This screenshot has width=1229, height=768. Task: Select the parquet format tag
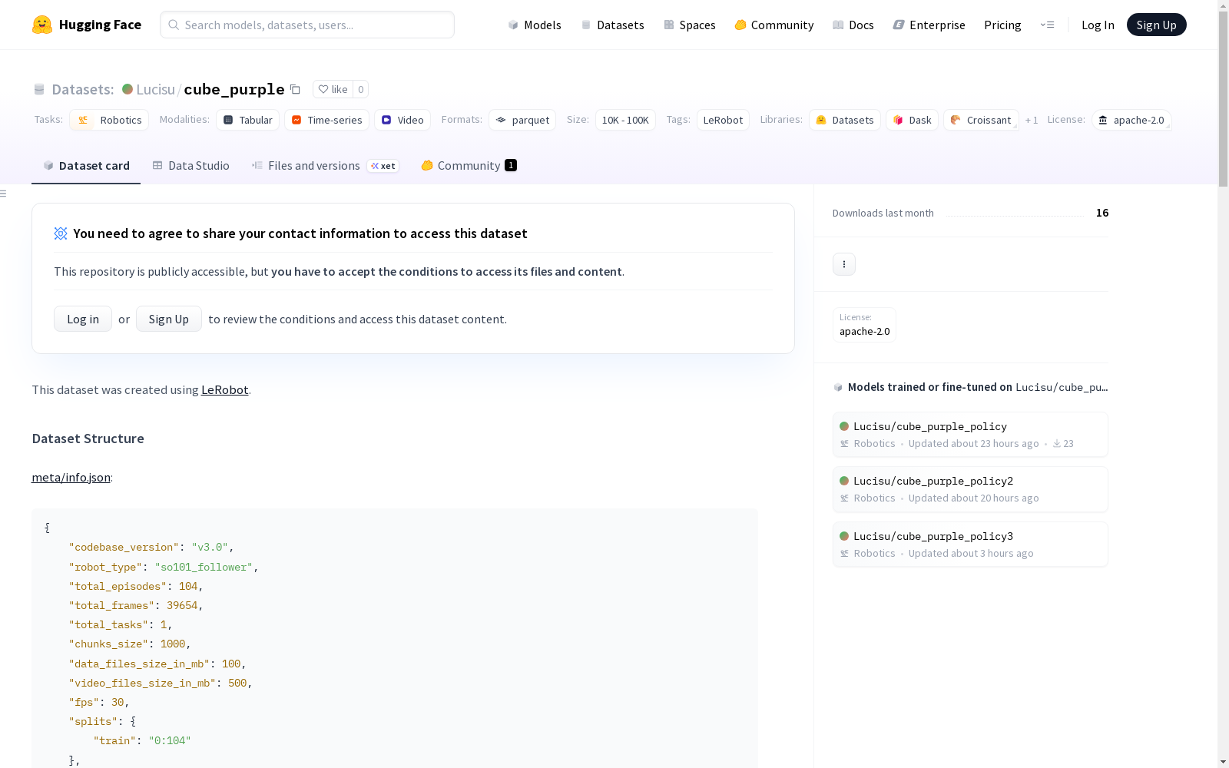[522, 120]
